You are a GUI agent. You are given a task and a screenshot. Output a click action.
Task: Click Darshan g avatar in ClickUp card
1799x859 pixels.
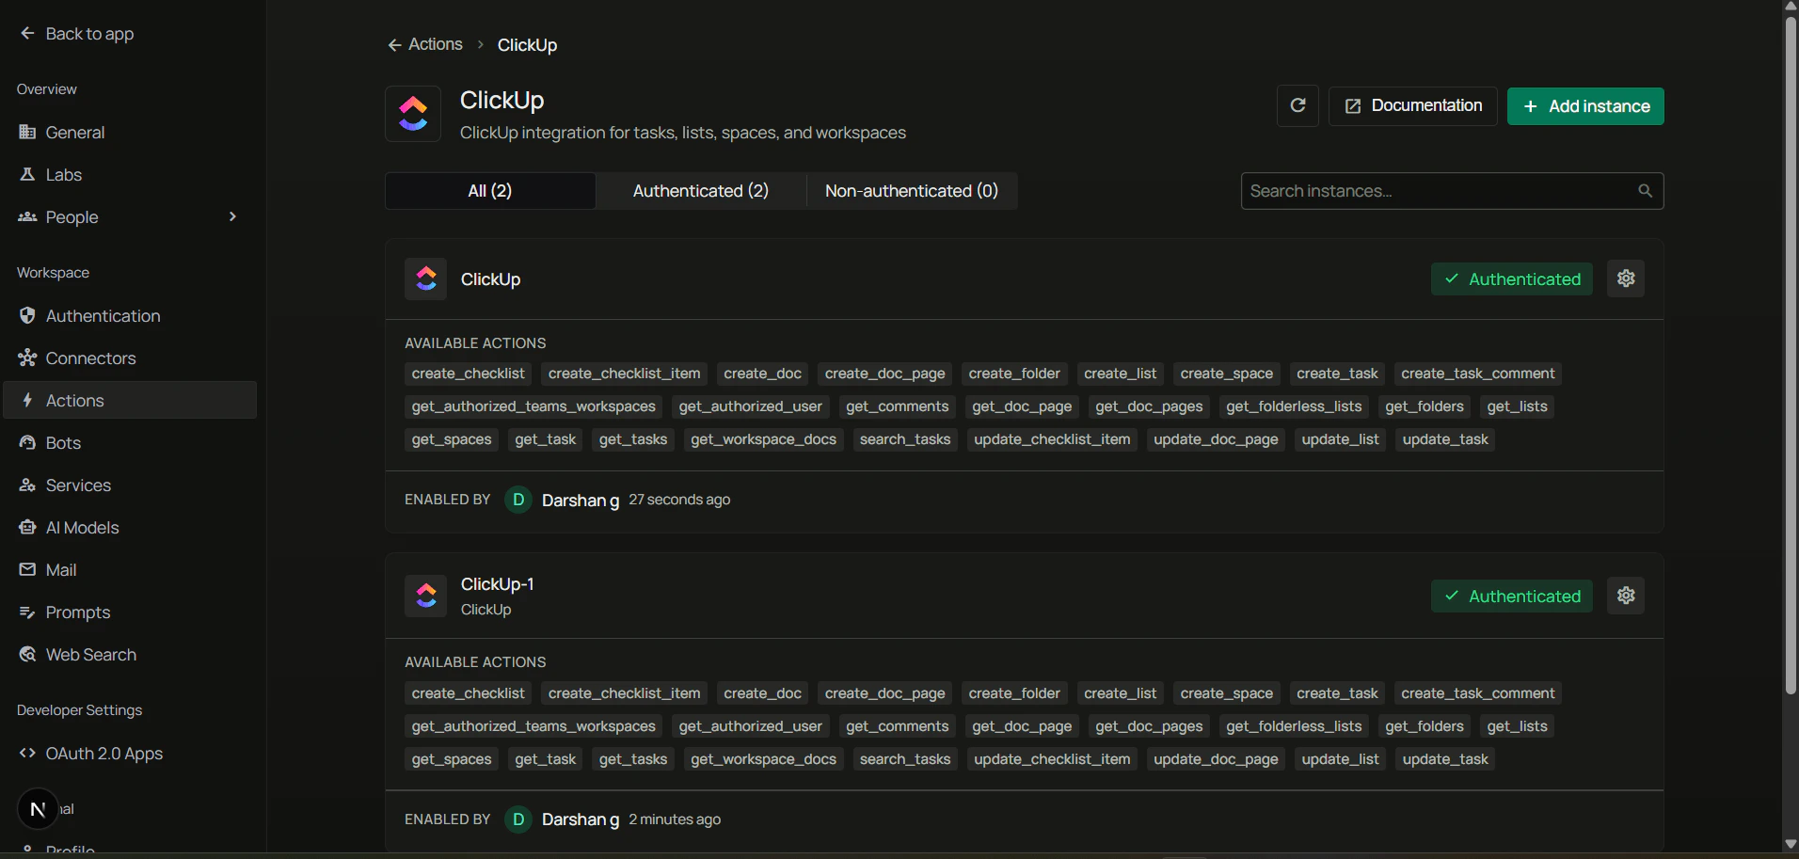click(x=518, y=500)
